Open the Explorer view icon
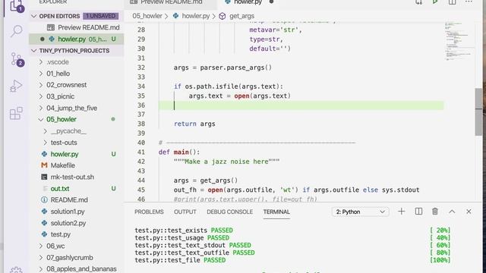This screenshot has width=486, height=273. point(16,5)
